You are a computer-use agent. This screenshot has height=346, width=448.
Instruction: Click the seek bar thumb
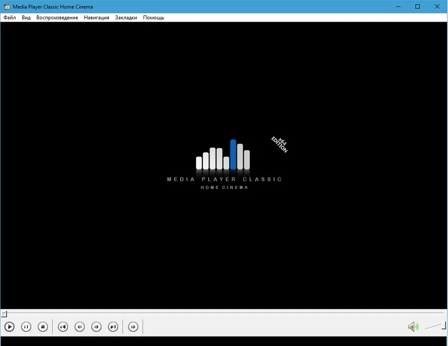4,314
